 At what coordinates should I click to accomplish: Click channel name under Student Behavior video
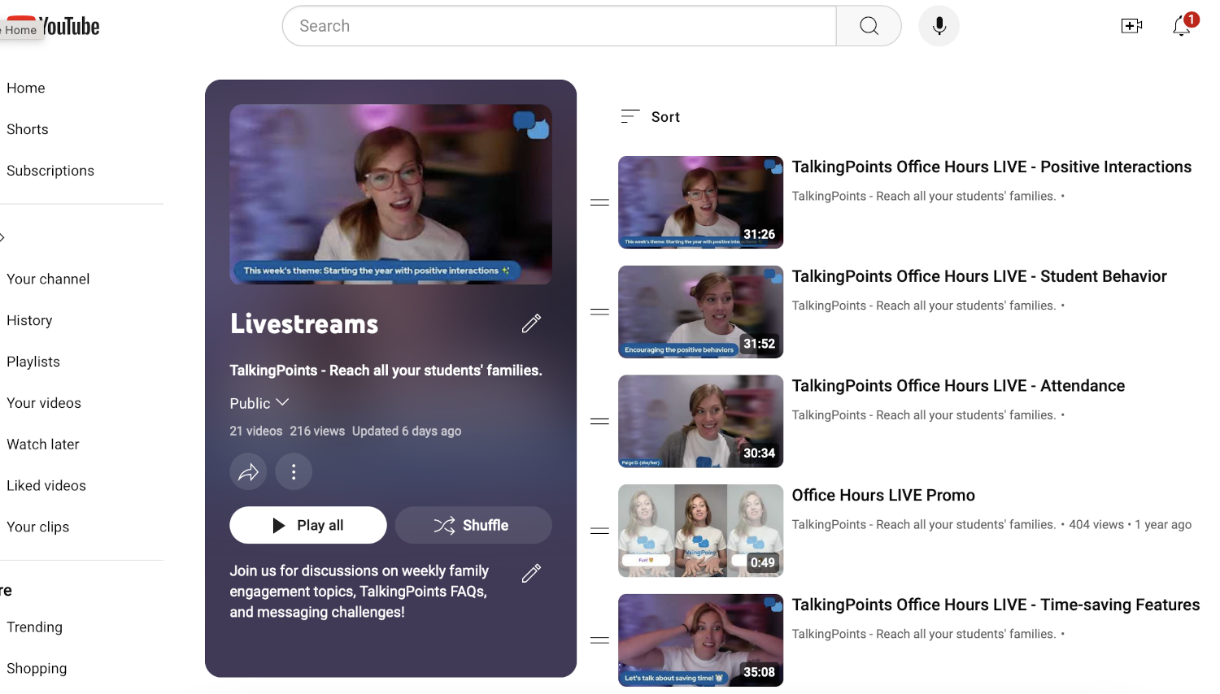click(x=924, y=306)
